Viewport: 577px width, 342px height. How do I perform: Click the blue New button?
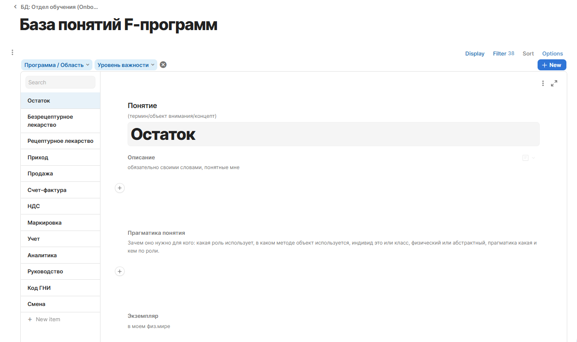[552, 65]
